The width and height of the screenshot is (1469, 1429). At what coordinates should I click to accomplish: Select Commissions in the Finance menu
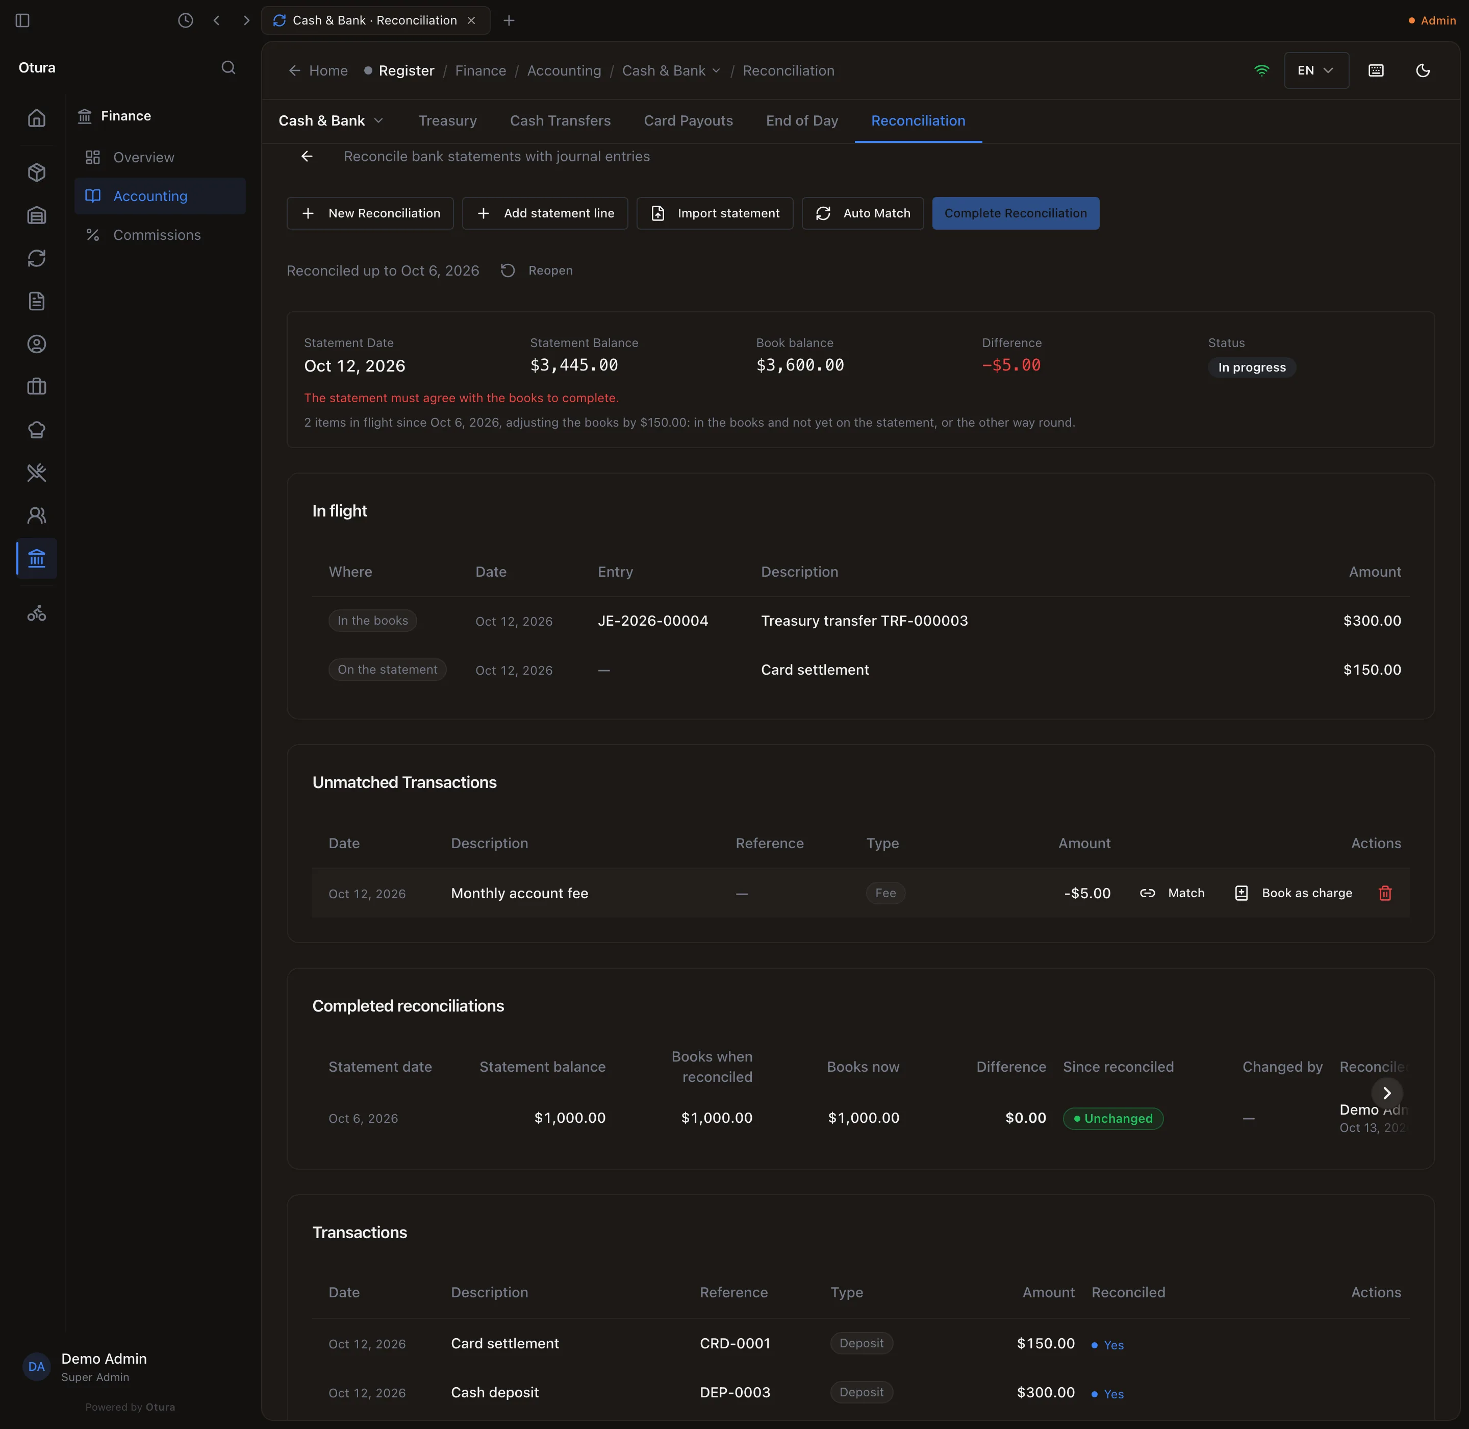[160, 235]
